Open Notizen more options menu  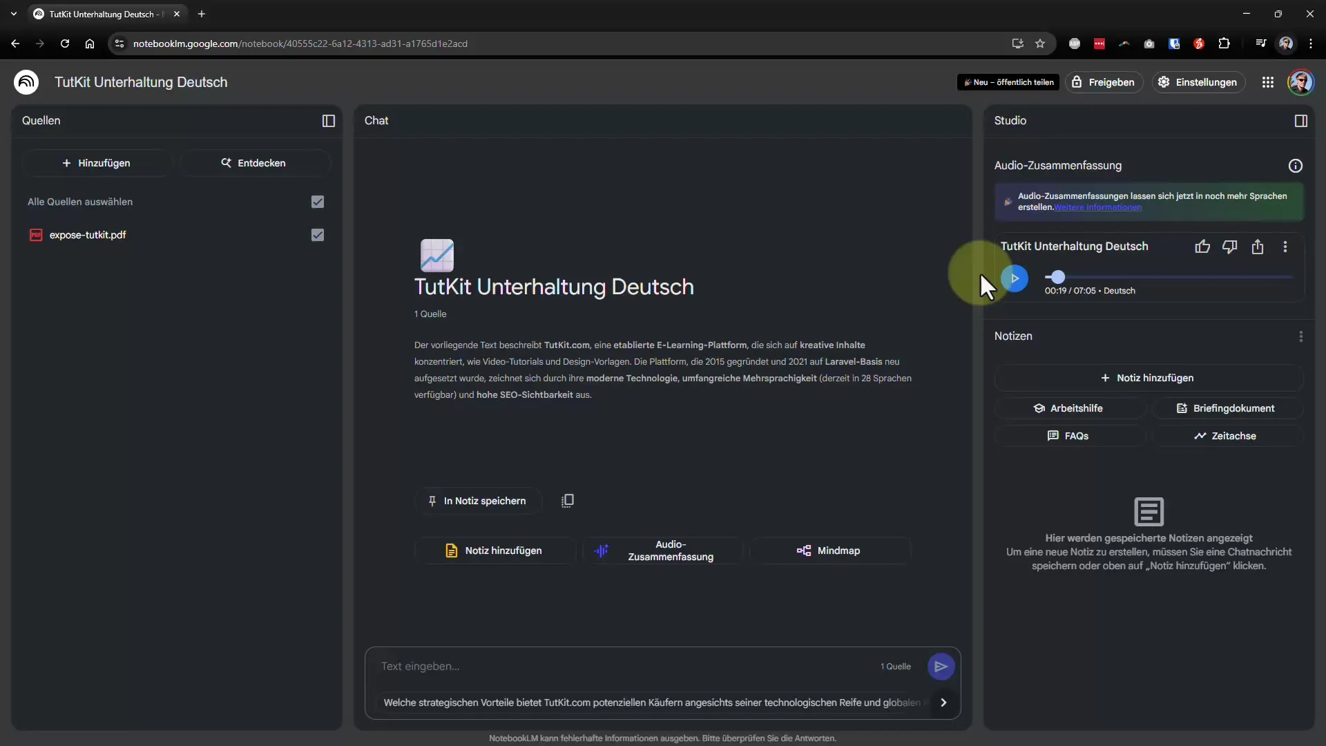(1301, 336)
